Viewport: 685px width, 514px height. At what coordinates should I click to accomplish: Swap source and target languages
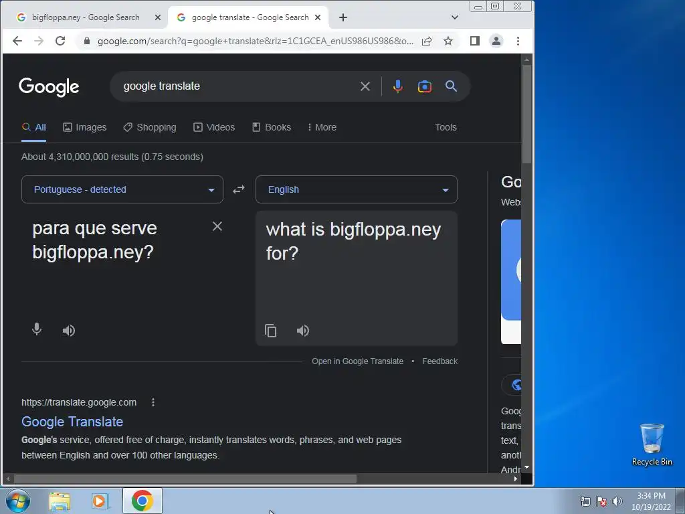click(239, 189)
